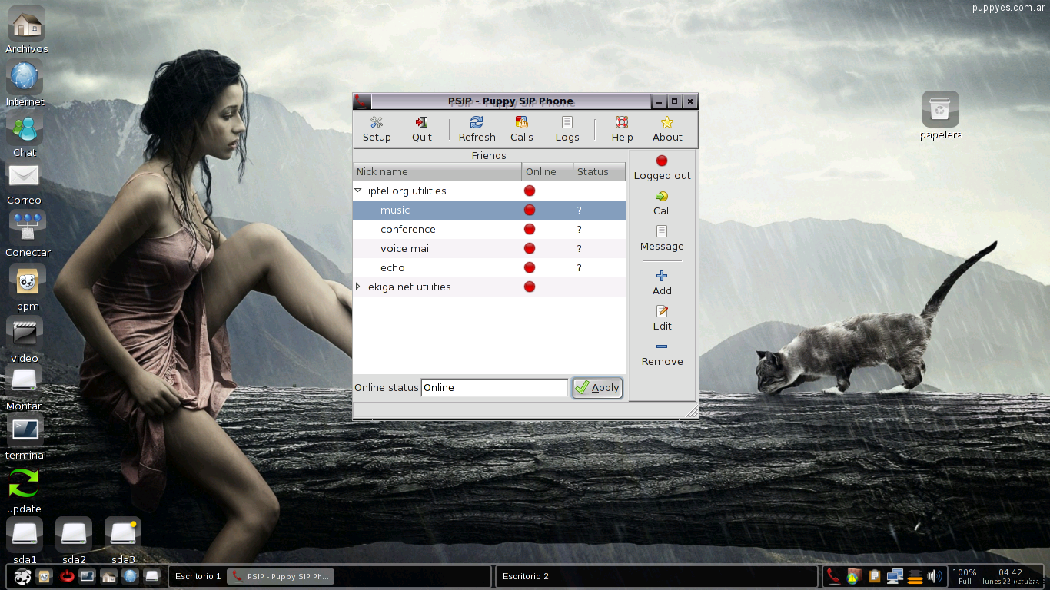This screenshot has width=1050, height=590.
Task: Select the voice mail entry
Action: pyautogui.click(x=490, y=248)
